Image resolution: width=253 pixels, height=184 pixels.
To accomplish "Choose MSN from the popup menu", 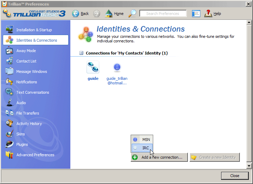I will [142, 140].
